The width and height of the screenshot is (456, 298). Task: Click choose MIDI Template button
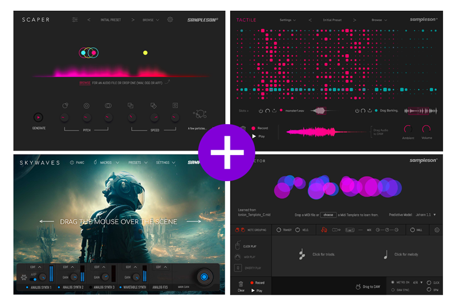(x=328, y=215)
